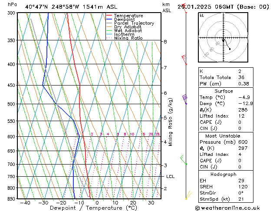Click the 'Mixing Ratio (g/kg)' vertical axis title
Screen dimensions: 273x211
170,122
